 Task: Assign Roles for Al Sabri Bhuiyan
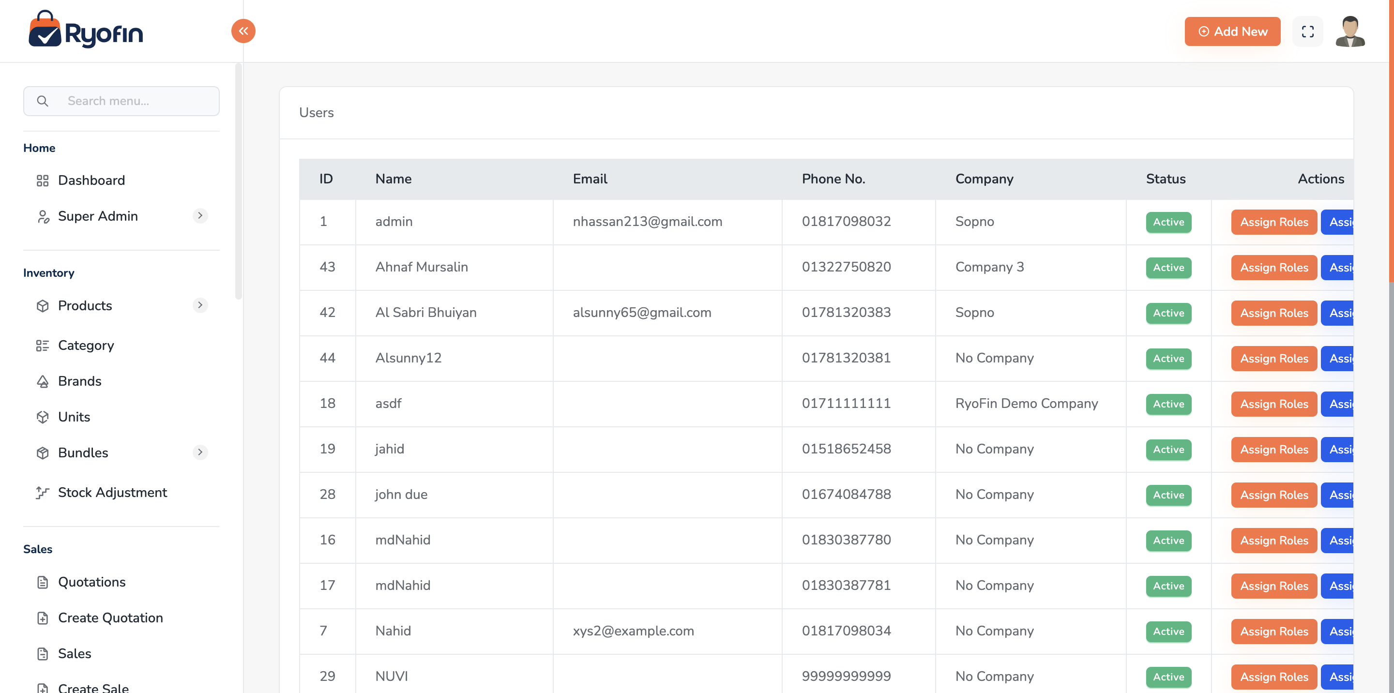click(x=1274, y=313)
